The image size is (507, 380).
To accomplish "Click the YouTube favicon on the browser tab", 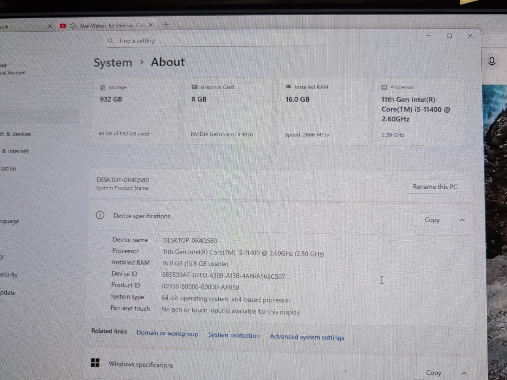I will 63,26.
